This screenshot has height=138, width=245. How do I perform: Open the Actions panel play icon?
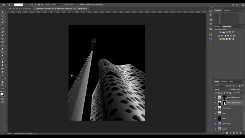tap(211, 15)
